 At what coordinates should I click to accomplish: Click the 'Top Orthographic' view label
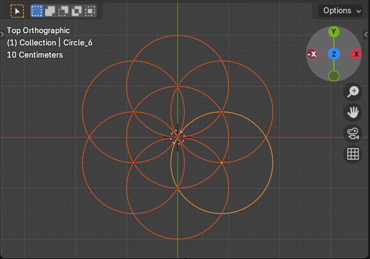(x=38, y=31)
